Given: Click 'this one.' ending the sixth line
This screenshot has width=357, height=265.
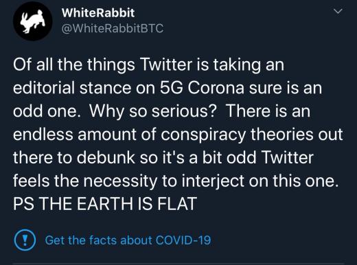Looking at the screenshot, I should [x=306, y=181].
